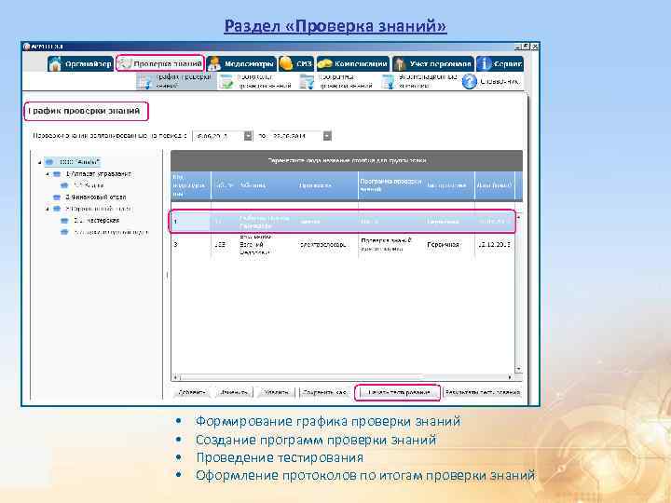Click the grouping panel above the column headers
The image size is (671, 503).
point(347,161)
